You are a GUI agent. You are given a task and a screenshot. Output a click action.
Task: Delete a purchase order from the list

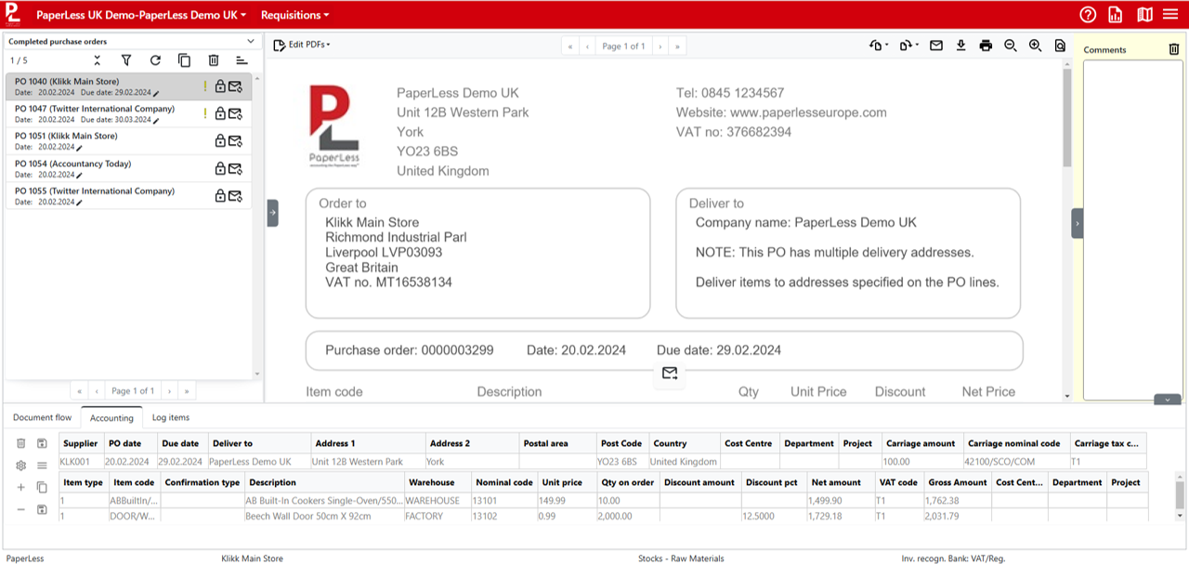213,59
